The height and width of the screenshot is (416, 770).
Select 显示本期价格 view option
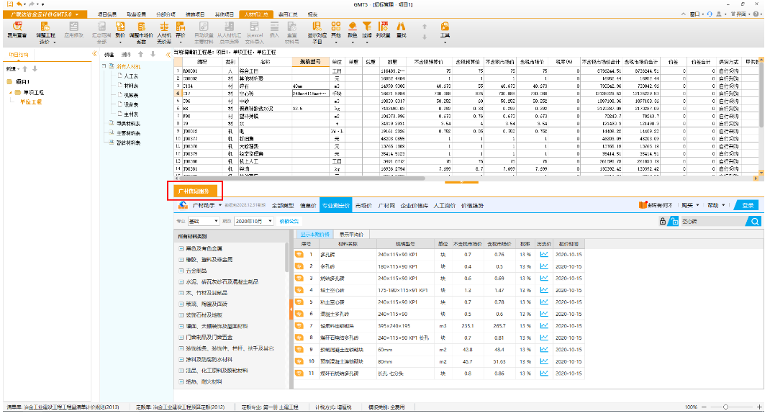tap(314, 235)
